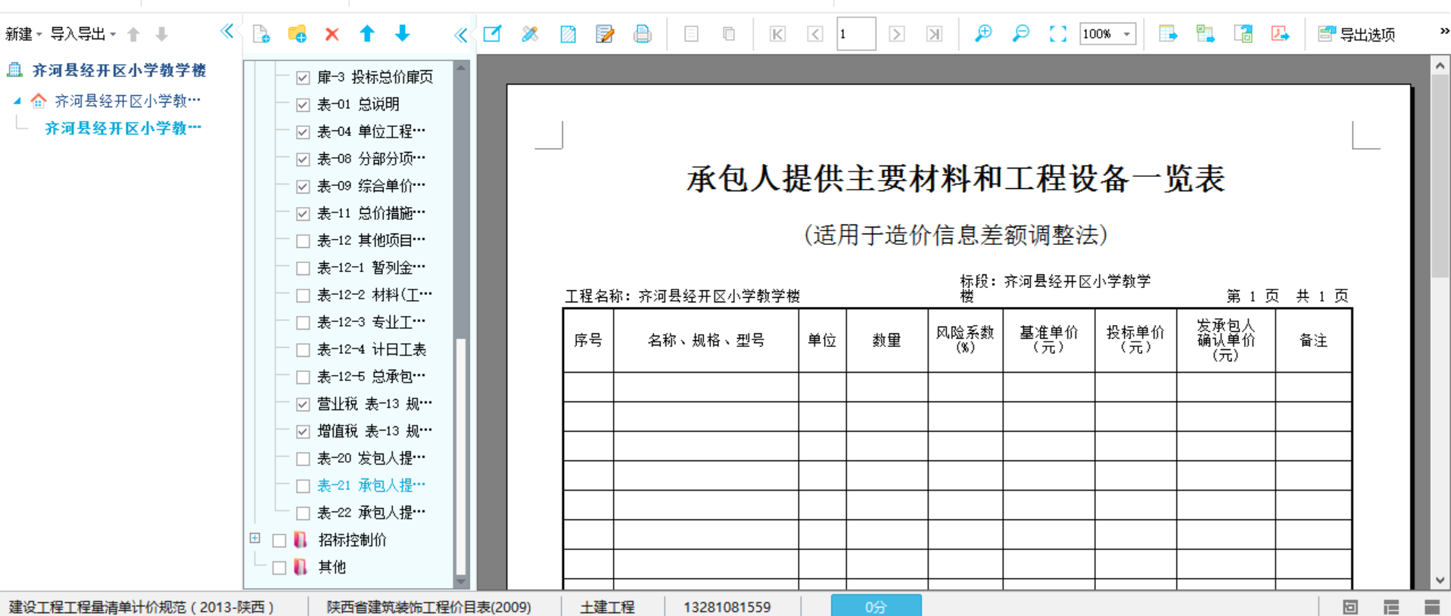Uncheck the 表-01 总说明 checkbox
This screenshot has width=1451, height=616.
pyautogui.click(x=303, y=104)
